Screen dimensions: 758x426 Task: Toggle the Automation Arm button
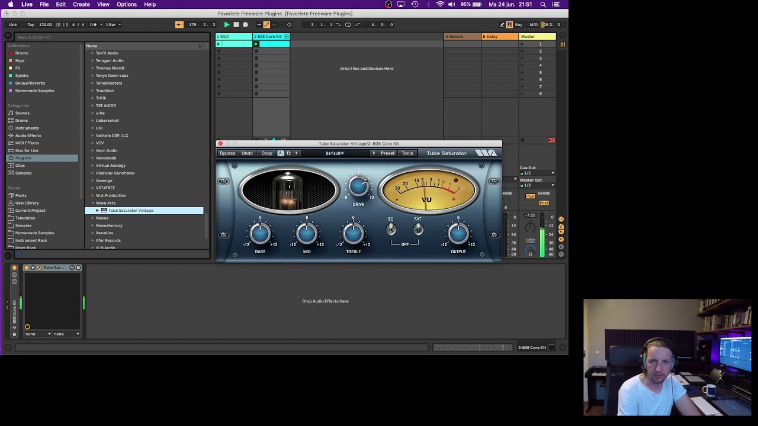coord(266,24)
